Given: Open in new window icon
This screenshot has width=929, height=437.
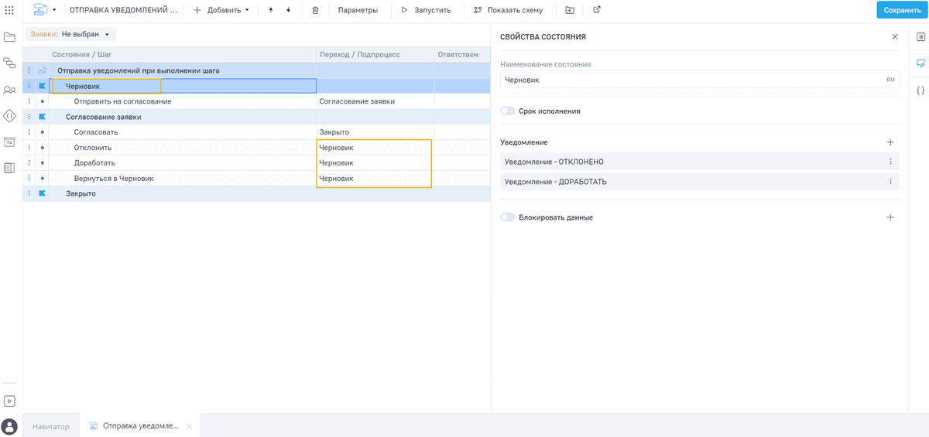Looking at the screenshot, I should [x=597, y=10].
